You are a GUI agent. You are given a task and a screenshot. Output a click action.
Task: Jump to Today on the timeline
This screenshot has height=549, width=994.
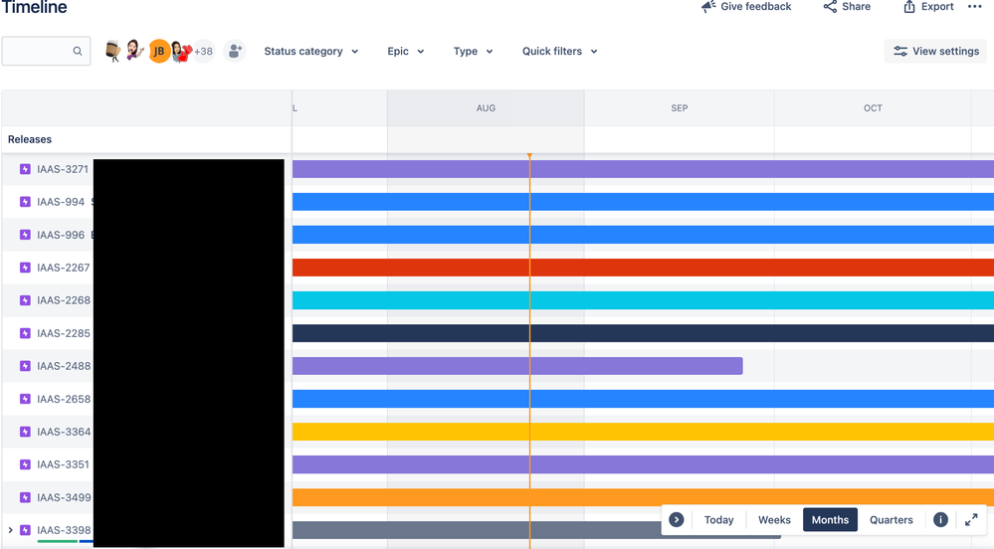(x=718, y=520)
